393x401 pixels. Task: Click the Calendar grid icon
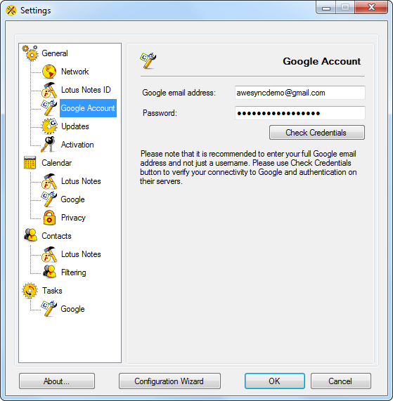30,163
